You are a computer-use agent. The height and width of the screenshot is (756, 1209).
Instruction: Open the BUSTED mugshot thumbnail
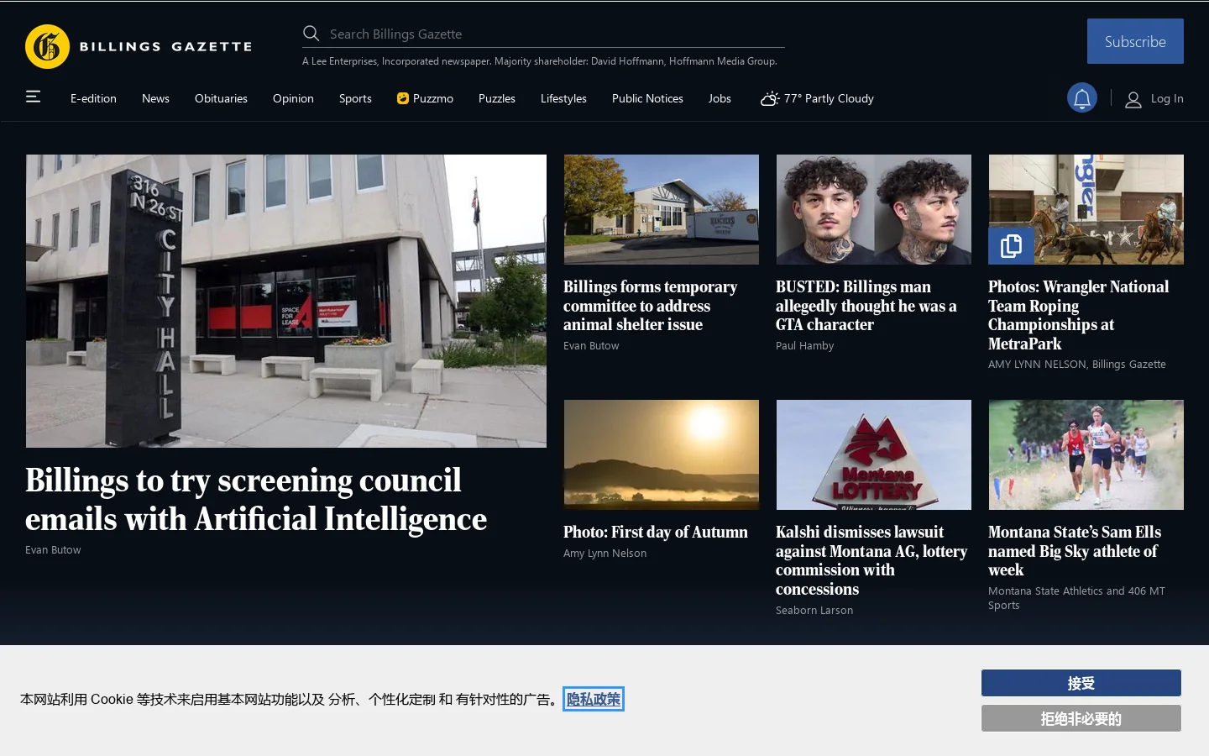(874, 209)
